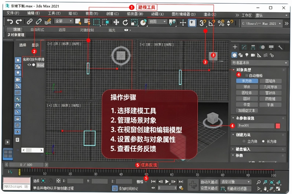The image size is (292, 194).
Task: Click the Undo arrow in main toolbar
Action: coord(10,22)
